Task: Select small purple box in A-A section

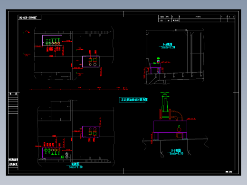Action: coord(155,65)
